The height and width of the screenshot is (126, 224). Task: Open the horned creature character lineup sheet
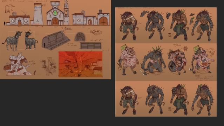coord(166,62)
